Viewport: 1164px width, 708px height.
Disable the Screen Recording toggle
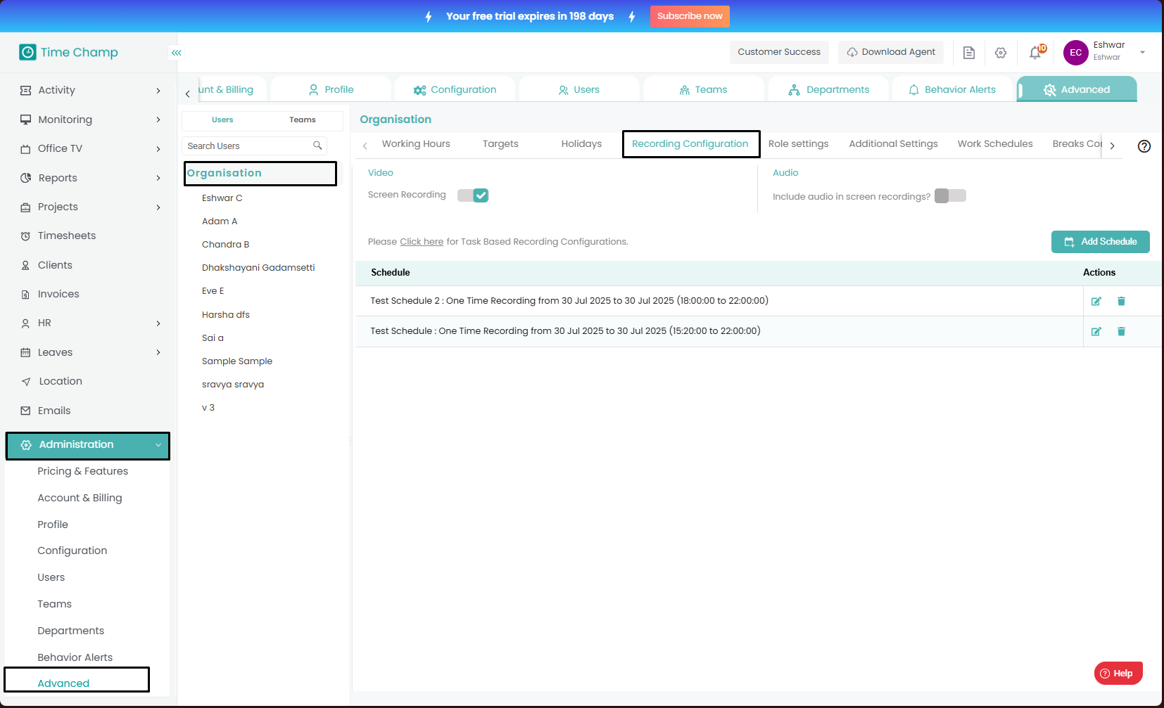click(x=473, y=195)
